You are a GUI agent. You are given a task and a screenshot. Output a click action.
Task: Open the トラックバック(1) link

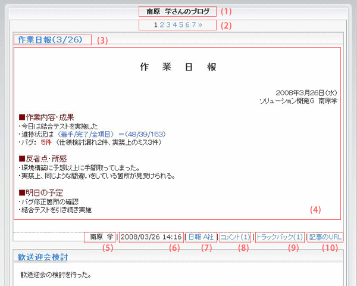point(280,237)
